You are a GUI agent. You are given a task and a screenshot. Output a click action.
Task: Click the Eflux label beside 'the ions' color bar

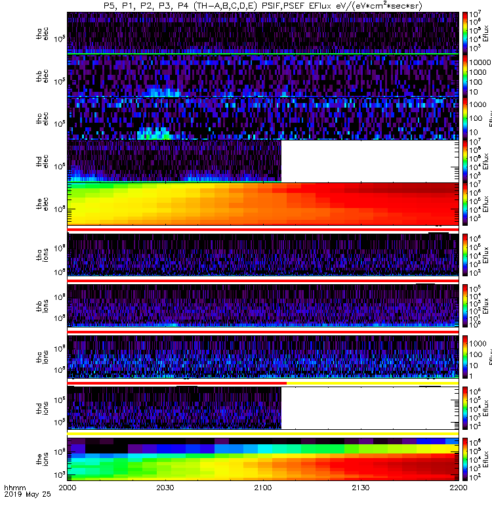pos(486,459)
